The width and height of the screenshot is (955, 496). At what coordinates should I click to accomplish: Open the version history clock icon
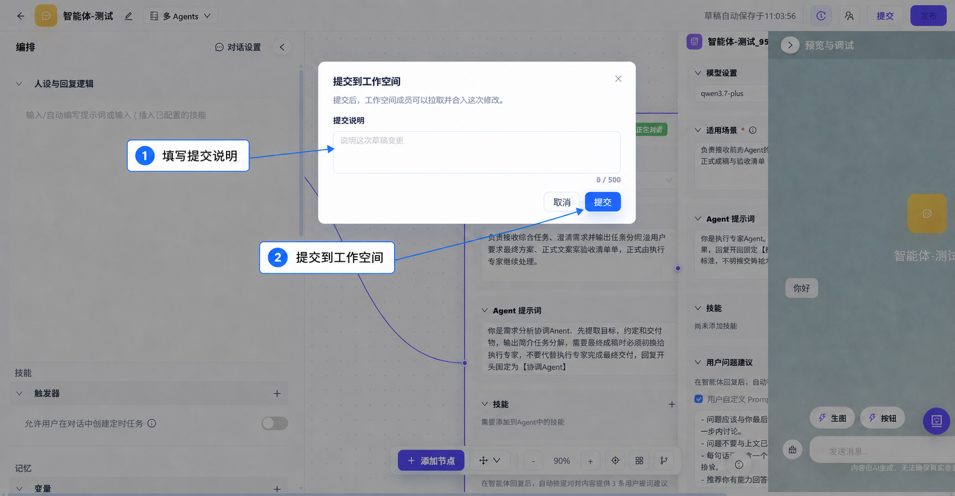(821, 16)
